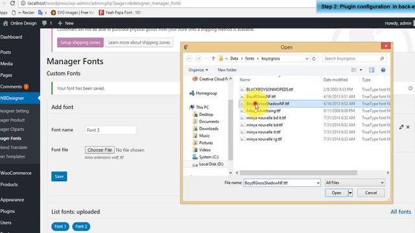The width and height of the screenshot is (415, 233).
Task: Click the navigation pane vertical scrollbar
Action: click(231, 130)
